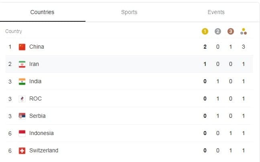Select the Serbia country name

tap(37, 116)
